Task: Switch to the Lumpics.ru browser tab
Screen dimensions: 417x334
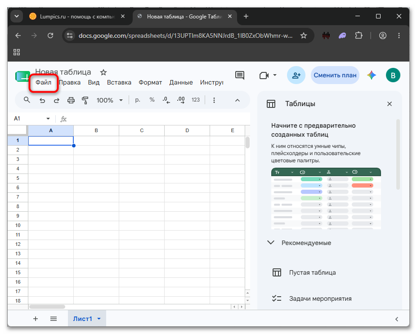Action: tap(77, 17)
